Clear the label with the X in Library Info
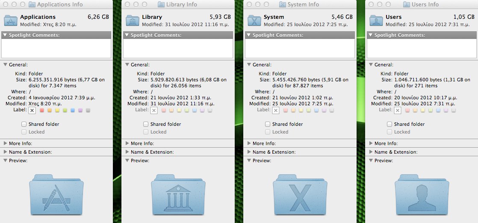This screenshot has height=223, width=478. (x=154, y=110)
